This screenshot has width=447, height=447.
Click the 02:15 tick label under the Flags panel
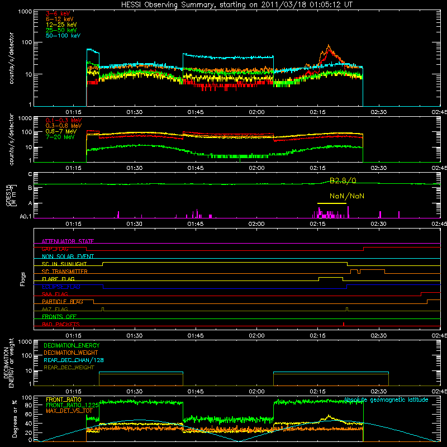317,336
